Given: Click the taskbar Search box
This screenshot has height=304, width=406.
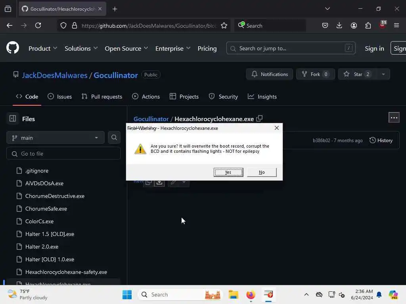Looking at the screenshot, I should pyautogui.click(x=180, y=294).
